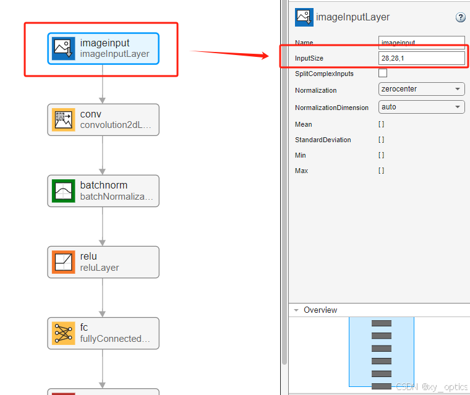Click the batchnorm layer icon

[x=63, y=191]
